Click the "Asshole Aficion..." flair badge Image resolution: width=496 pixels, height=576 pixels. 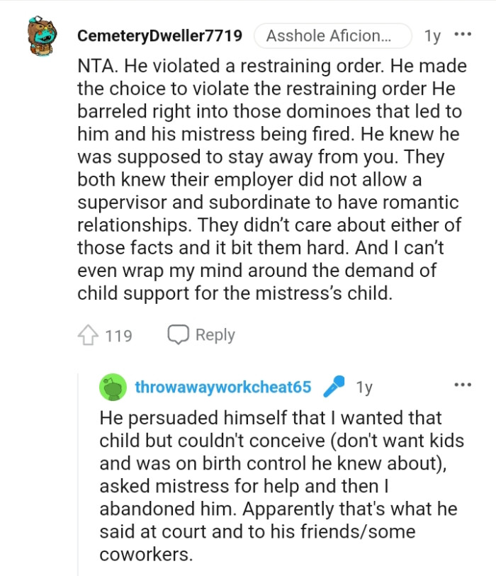tap(332, 35)
